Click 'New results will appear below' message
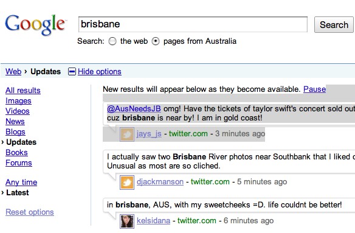355x233 pixels. (x=202, y=89)
